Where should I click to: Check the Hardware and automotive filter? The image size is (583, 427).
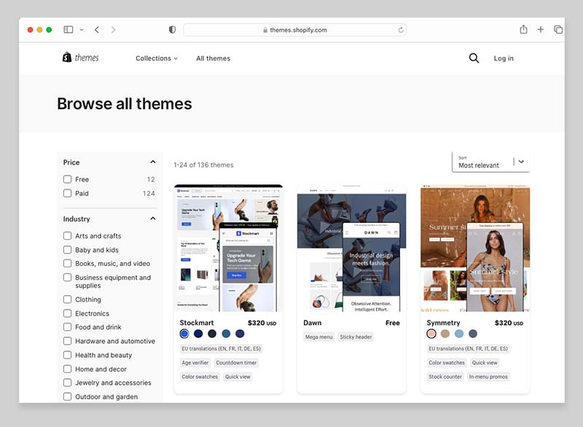(67, 341)
